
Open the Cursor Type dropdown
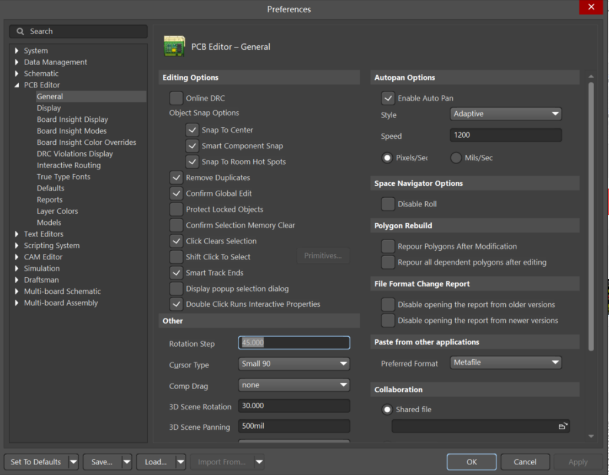click(x=293, y=364)
